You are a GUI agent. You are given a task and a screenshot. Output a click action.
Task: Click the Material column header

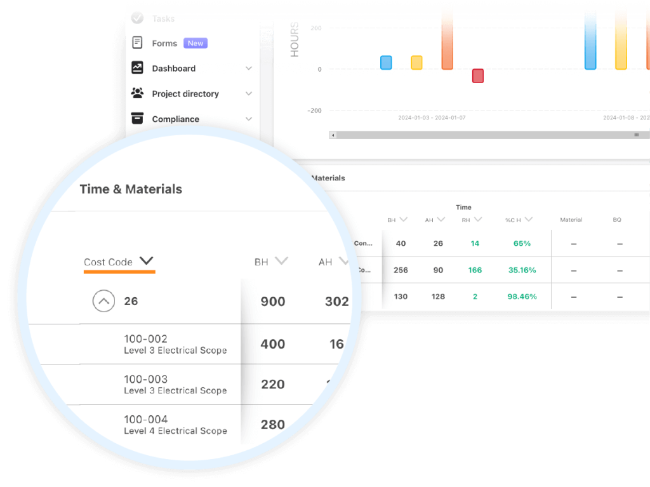(x=571, y=220)
